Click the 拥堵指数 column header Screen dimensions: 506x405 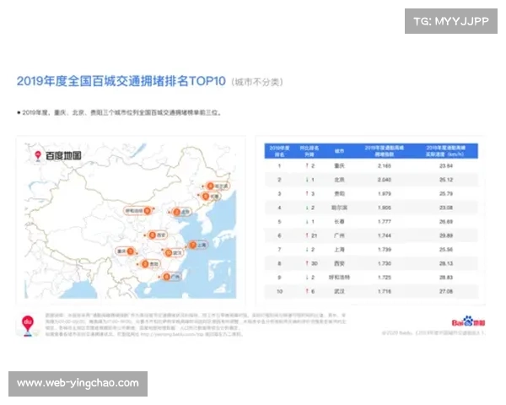[x=384, y=151]
